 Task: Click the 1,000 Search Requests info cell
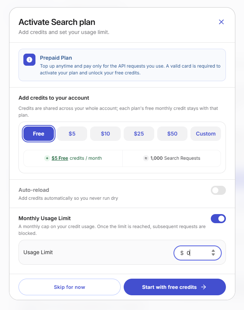coord(172,158)
